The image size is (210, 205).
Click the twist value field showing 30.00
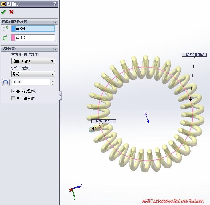point(30,82)
